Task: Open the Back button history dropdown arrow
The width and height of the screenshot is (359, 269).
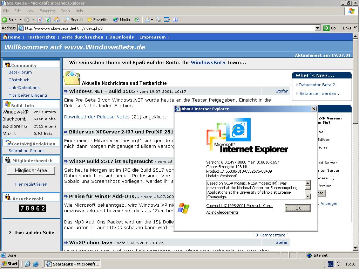Action: click(x=20, y=20)
